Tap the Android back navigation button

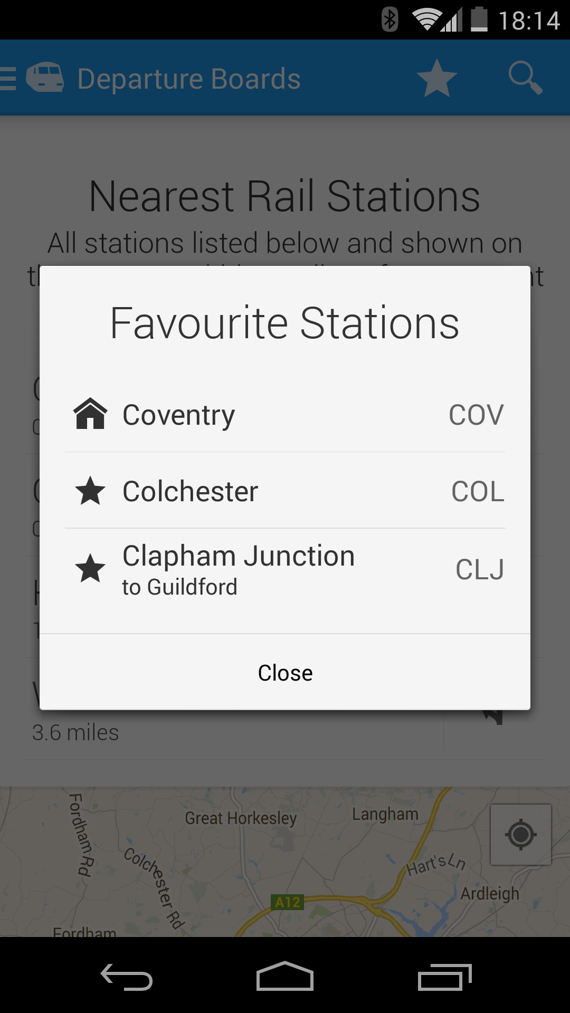click(127, 977)
